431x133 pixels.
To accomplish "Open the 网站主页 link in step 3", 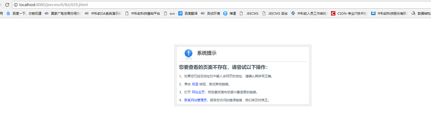I will [198, 92].
